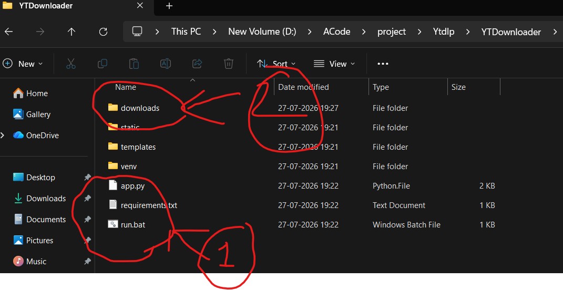
Task: Click Ytdlp in breadcrumb path
Action: coord(444,32)
